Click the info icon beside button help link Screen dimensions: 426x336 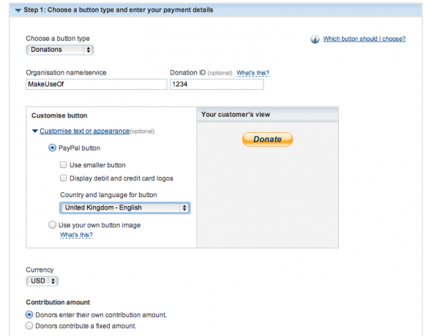point(315,39)
